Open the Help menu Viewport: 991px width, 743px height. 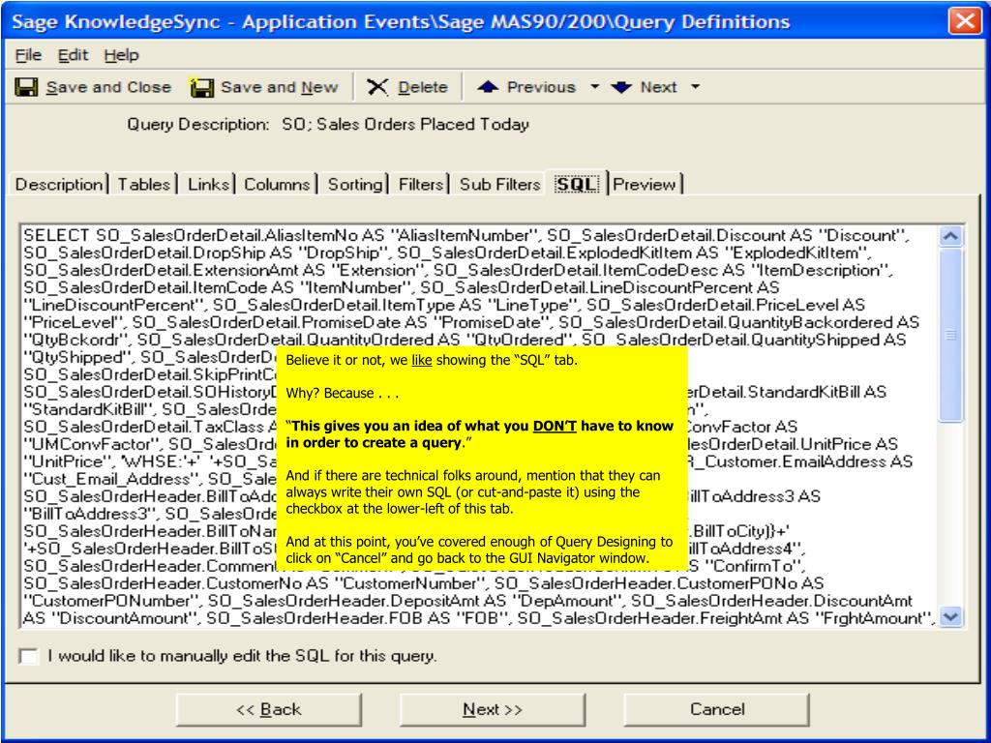(x=121, y=55)
